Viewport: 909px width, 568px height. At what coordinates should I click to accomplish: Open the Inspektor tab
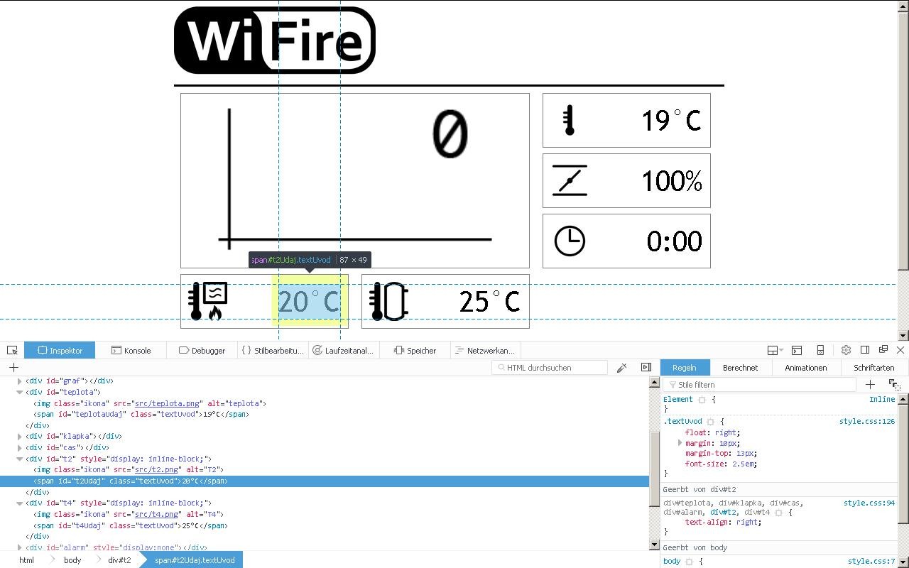[60, 350]
